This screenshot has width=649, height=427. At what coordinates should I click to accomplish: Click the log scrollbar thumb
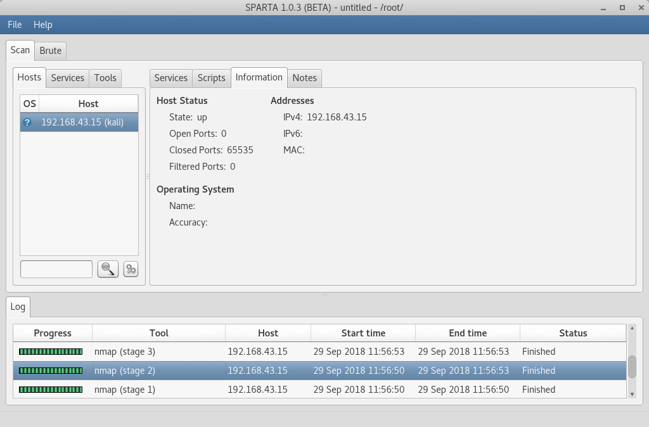click(x=632, y=367)
